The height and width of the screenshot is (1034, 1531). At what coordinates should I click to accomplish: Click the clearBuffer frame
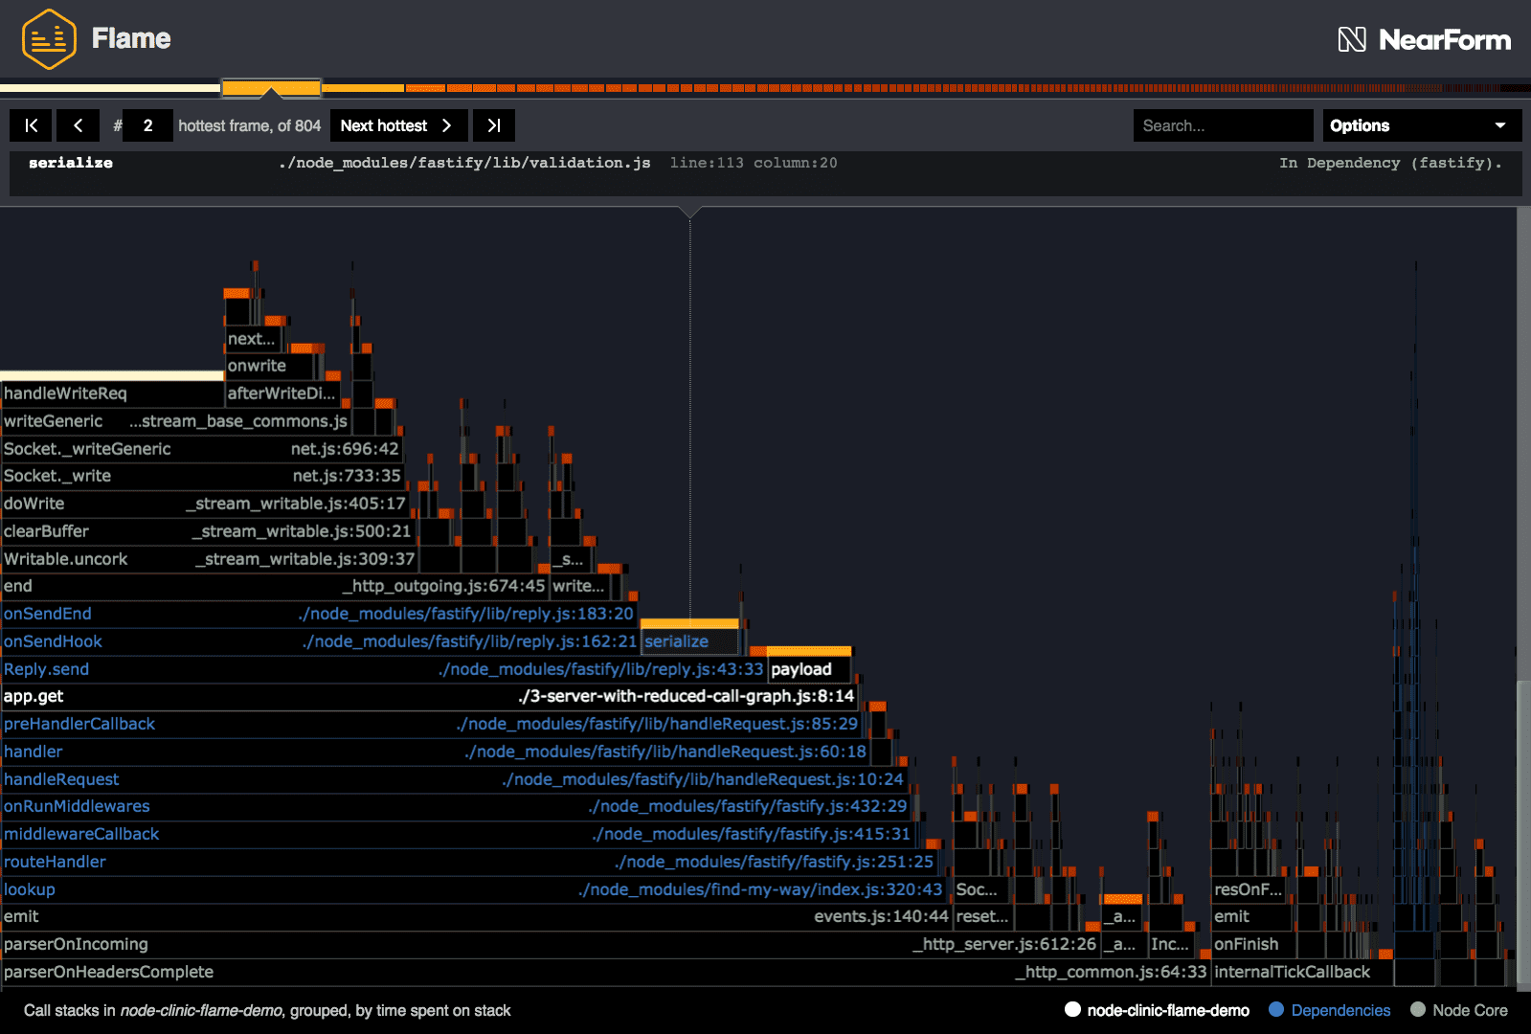point(208,531)
